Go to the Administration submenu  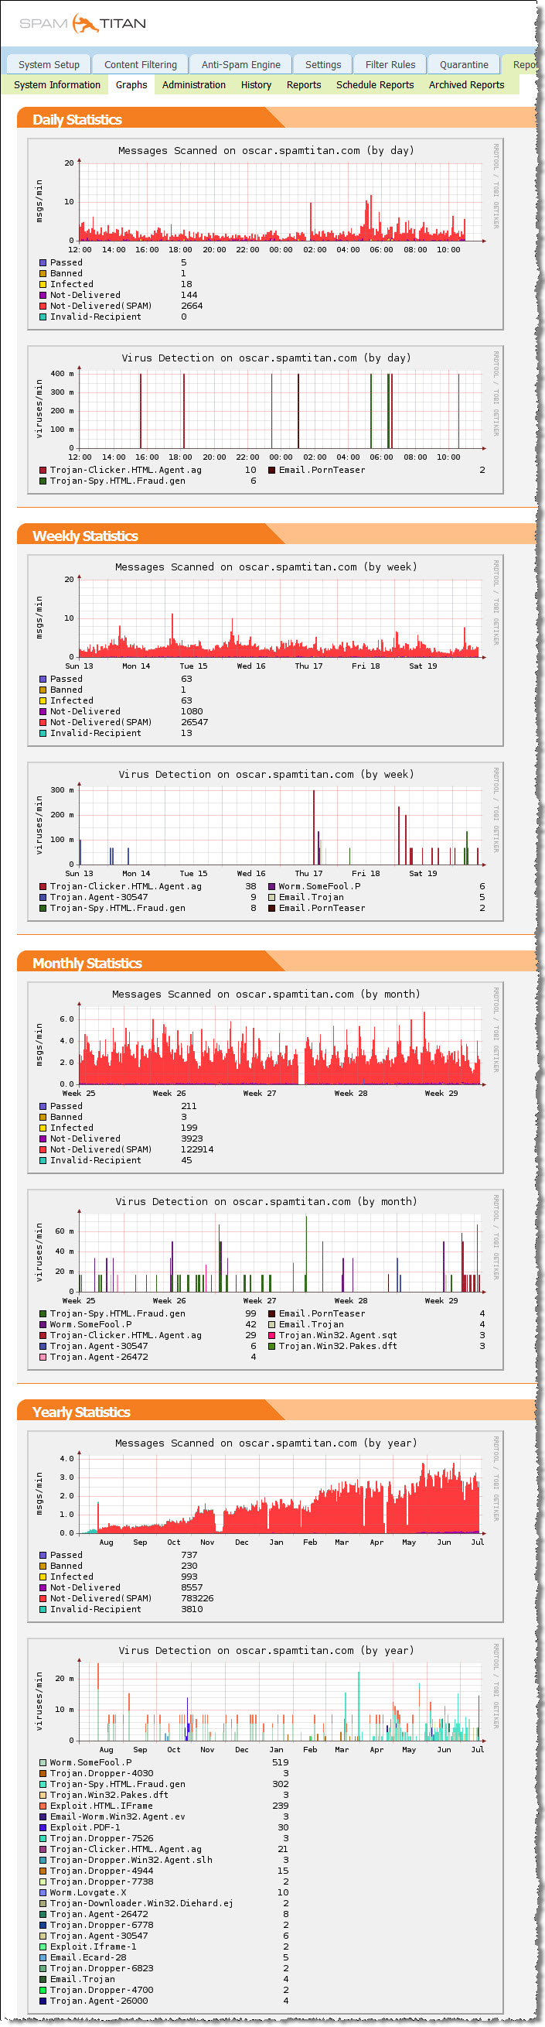(x=193, y=85)
